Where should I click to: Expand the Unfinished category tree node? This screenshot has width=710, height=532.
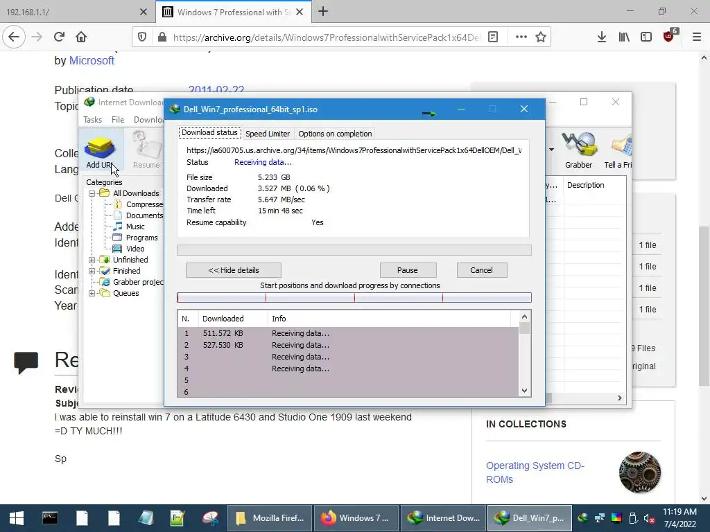coord(92,260)
